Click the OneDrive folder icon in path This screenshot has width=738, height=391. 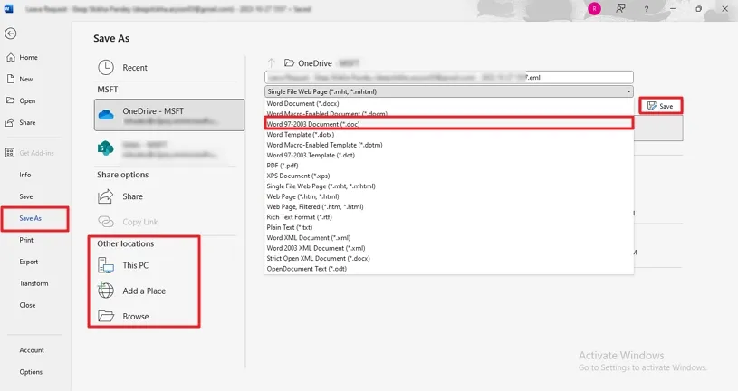[289, 62]
